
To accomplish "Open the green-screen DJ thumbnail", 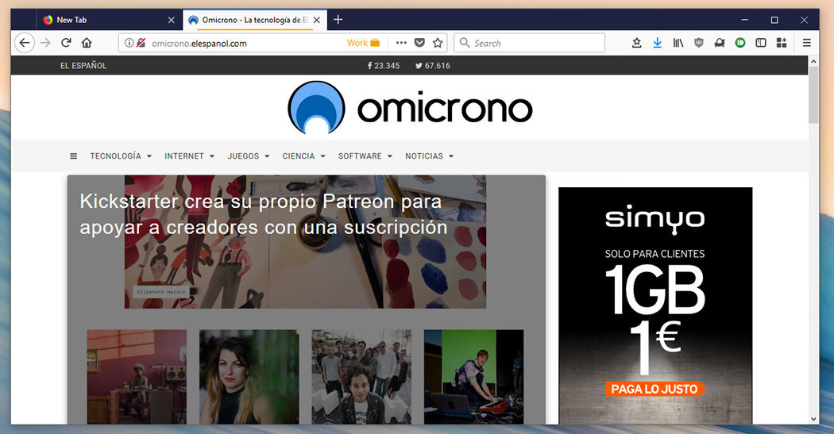I will coord(473,377).
